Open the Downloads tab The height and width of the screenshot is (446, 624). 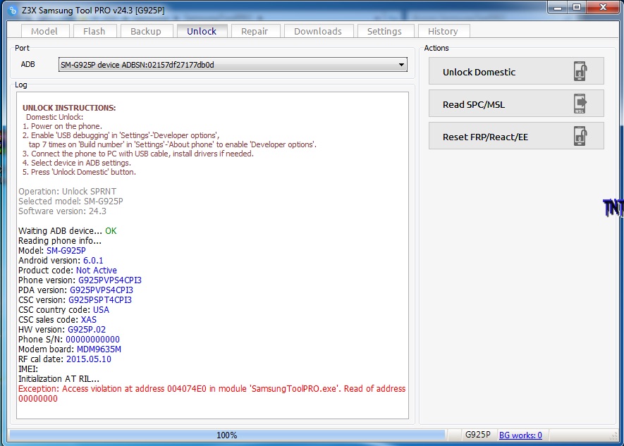(x=317, y=31)
